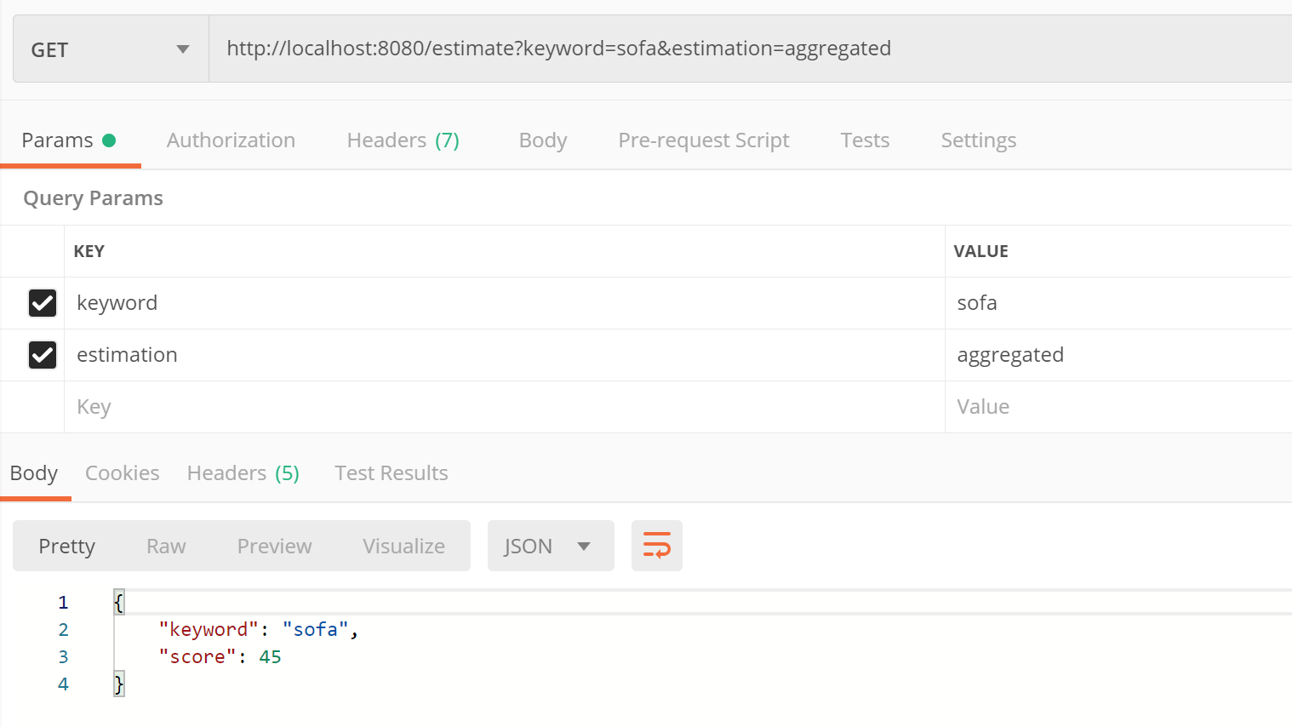Click the empty Key placeholder field
Image resolution: width=1292 pixels, height=727 pixels.
pos(505,407)
